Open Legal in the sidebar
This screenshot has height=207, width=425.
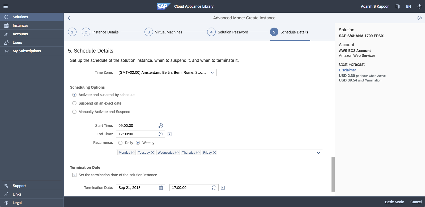(x=32, y=203)
